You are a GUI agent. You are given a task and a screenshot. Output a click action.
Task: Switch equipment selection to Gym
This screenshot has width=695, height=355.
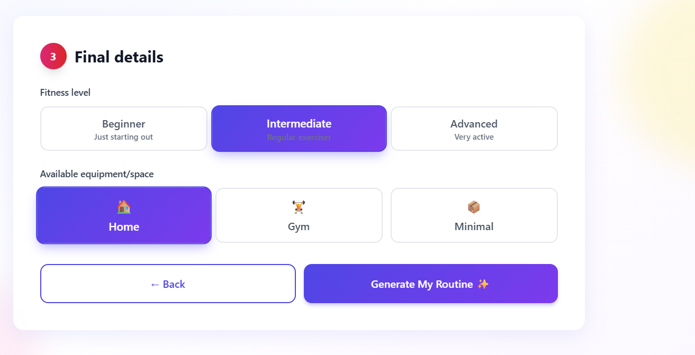point(299,215)
